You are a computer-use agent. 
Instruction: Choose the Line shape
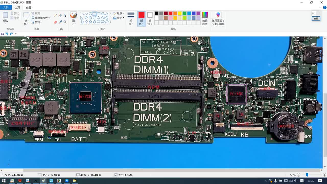click(x=82, y=14)
